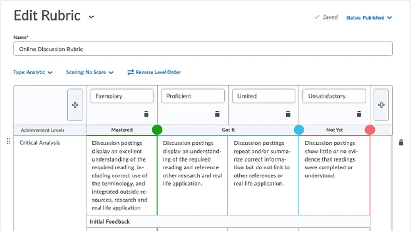411x231 pixels.
Task: Edit the Limited level name field
Action: pyautogui.click(x=263, y=96)
